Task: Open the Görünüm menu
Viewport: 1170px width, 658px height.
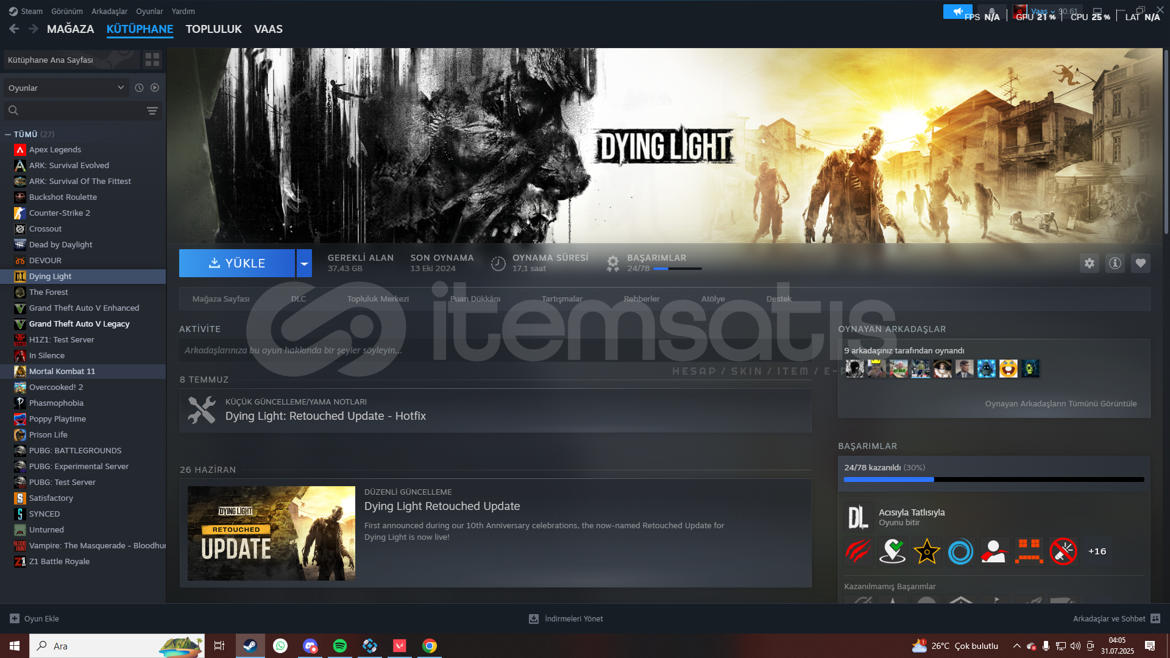Action: [67, 11]
